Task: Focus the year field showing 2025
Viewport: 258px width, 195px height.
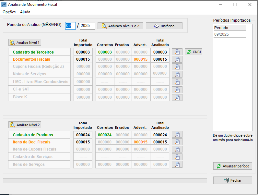Action: 88,26
